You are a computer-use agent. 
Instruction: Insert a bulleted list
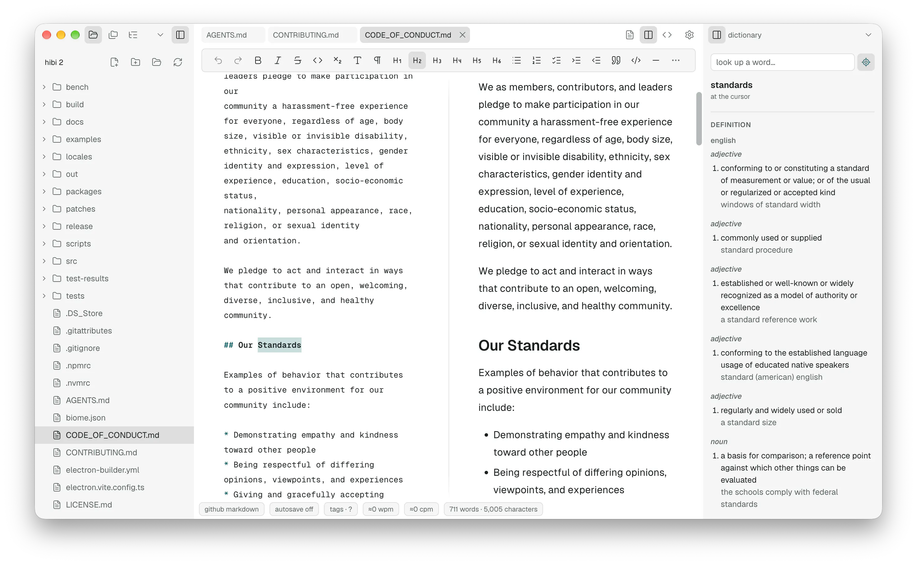tap(516, 60)
